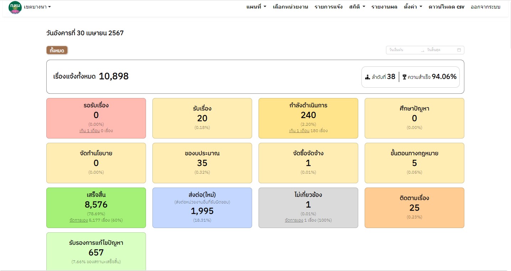
Task: Click จัดการเอง link in the เสร็จสิ้น card
Action: coord(78,220)
